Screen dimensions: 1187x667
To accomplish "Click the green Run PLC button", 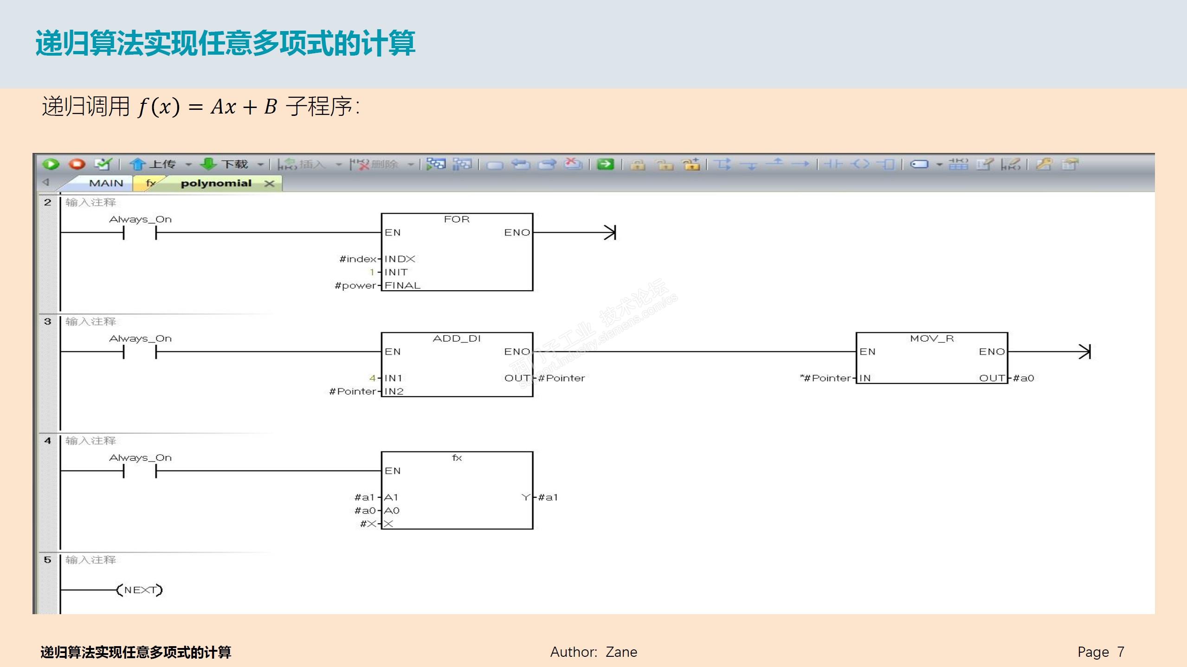I will [x=51, y=164].
